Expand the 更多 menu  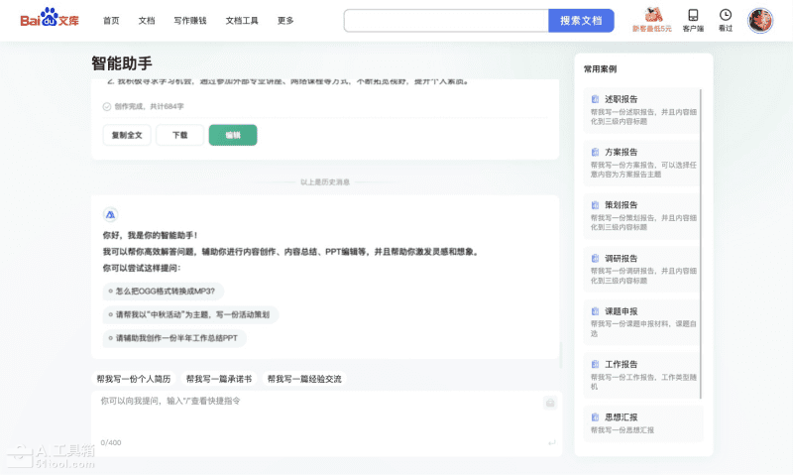[x=285, y=20]
